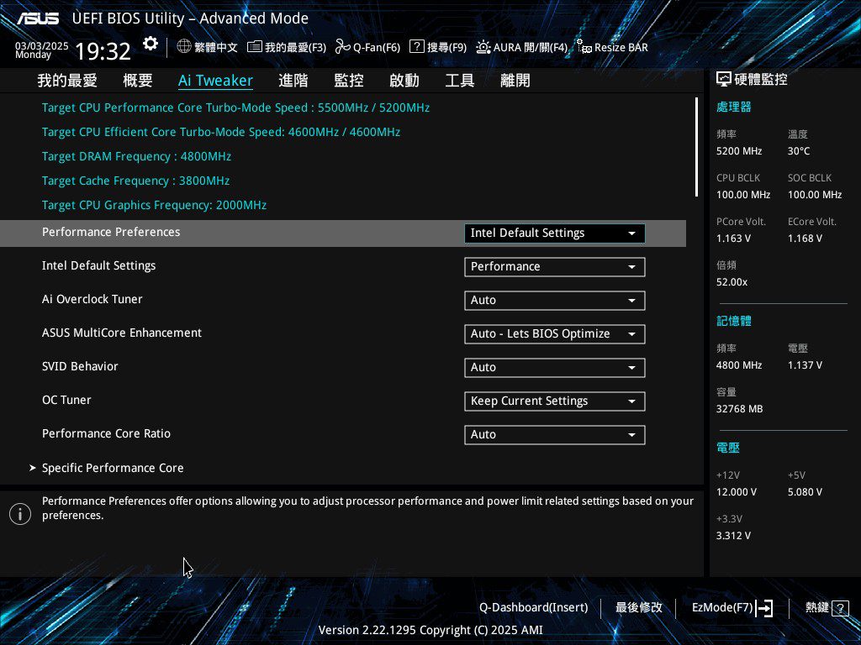Viewport: 861px width, 645px height.
Task: Go to the 進階 tab
Action: [293, 81]
